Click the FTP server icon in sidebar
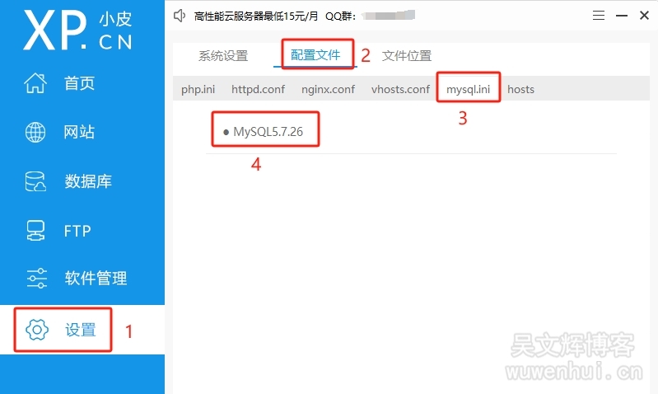 36,231
